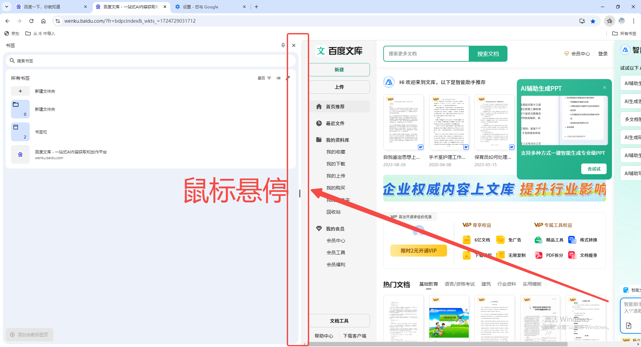Open 我的下载
The height and width of the screenshot is (347, 641).
pyautogui.click(x=336, y=164)
